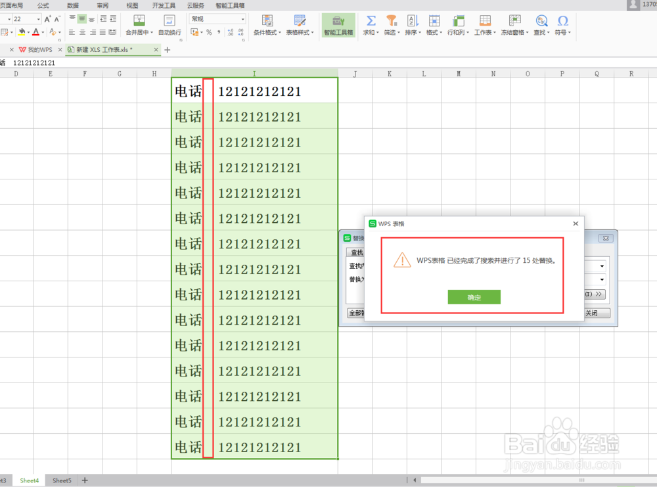Image resolution: width=657 pixels, height=487 pixels.
Task: Select column header I
Action: (x=254, y=74)
